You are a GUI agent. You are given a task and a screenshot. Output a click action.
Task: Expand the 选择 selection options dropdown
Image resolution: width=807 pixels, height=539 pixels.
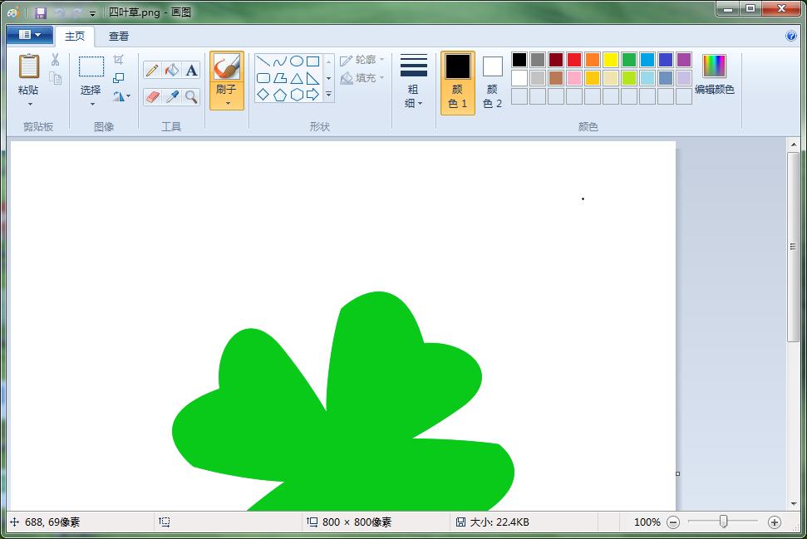[91, 104]
